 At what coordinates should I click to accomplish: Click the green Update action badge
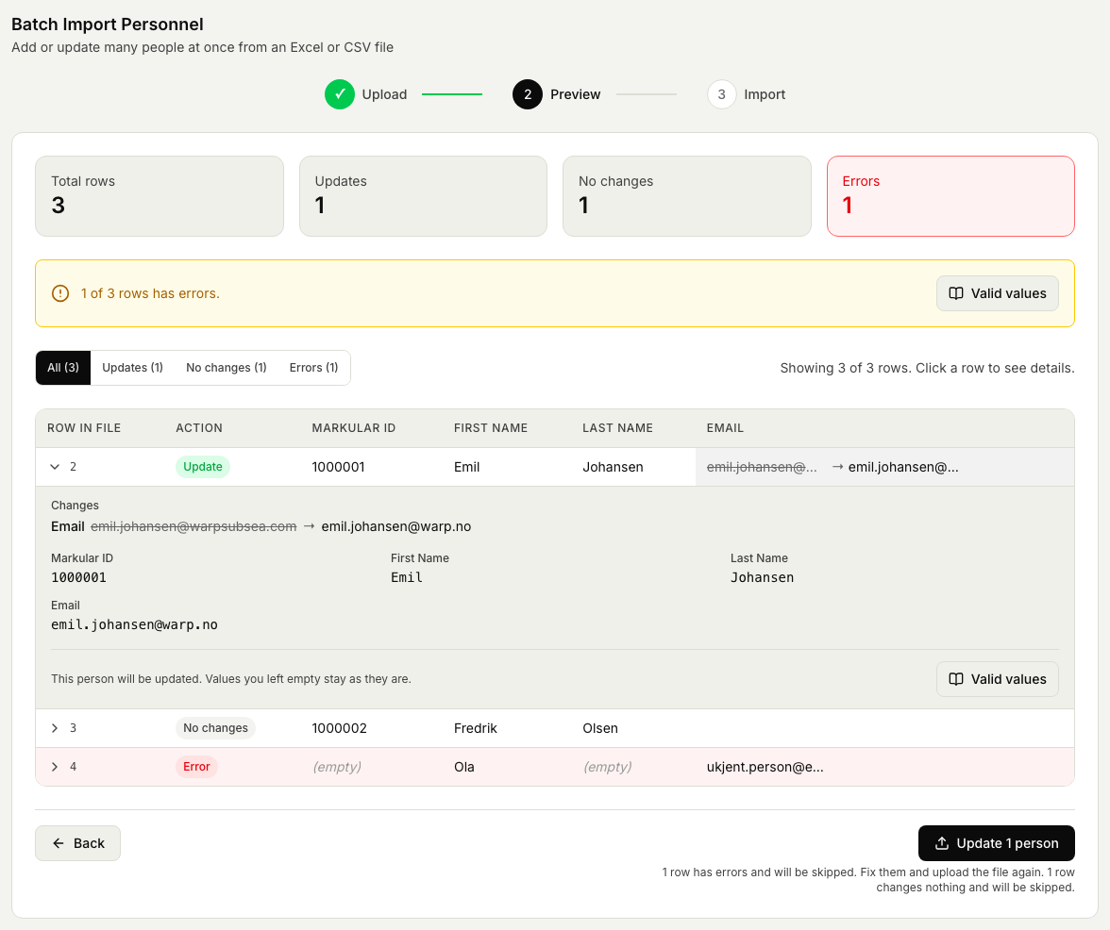click(x=202, y=467)
